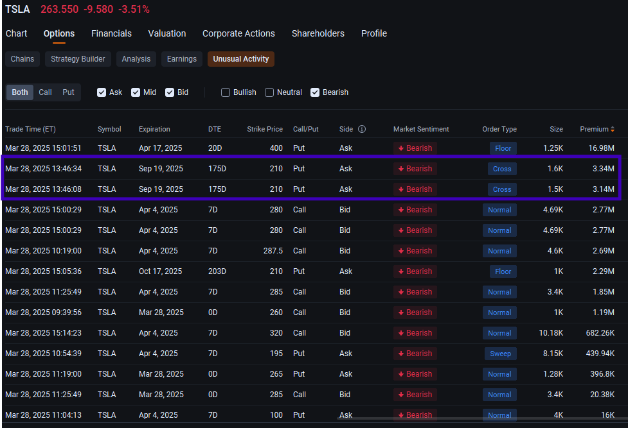Viewport: 628px width, 428px height.
Task: Sort by Trade Time (ET) column
Action: pos(30,129)
